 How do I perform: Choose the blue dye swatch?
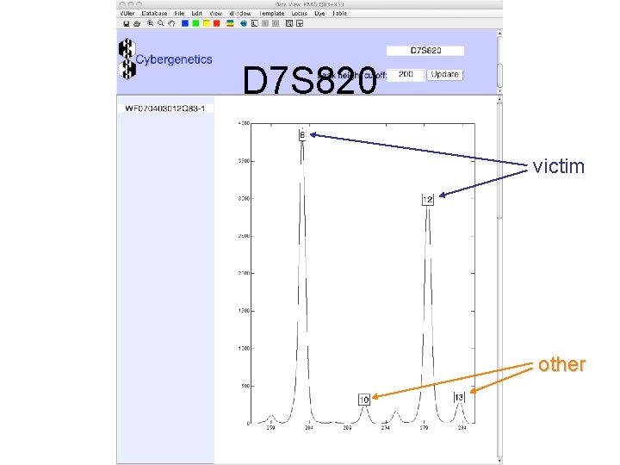point(184,23)
